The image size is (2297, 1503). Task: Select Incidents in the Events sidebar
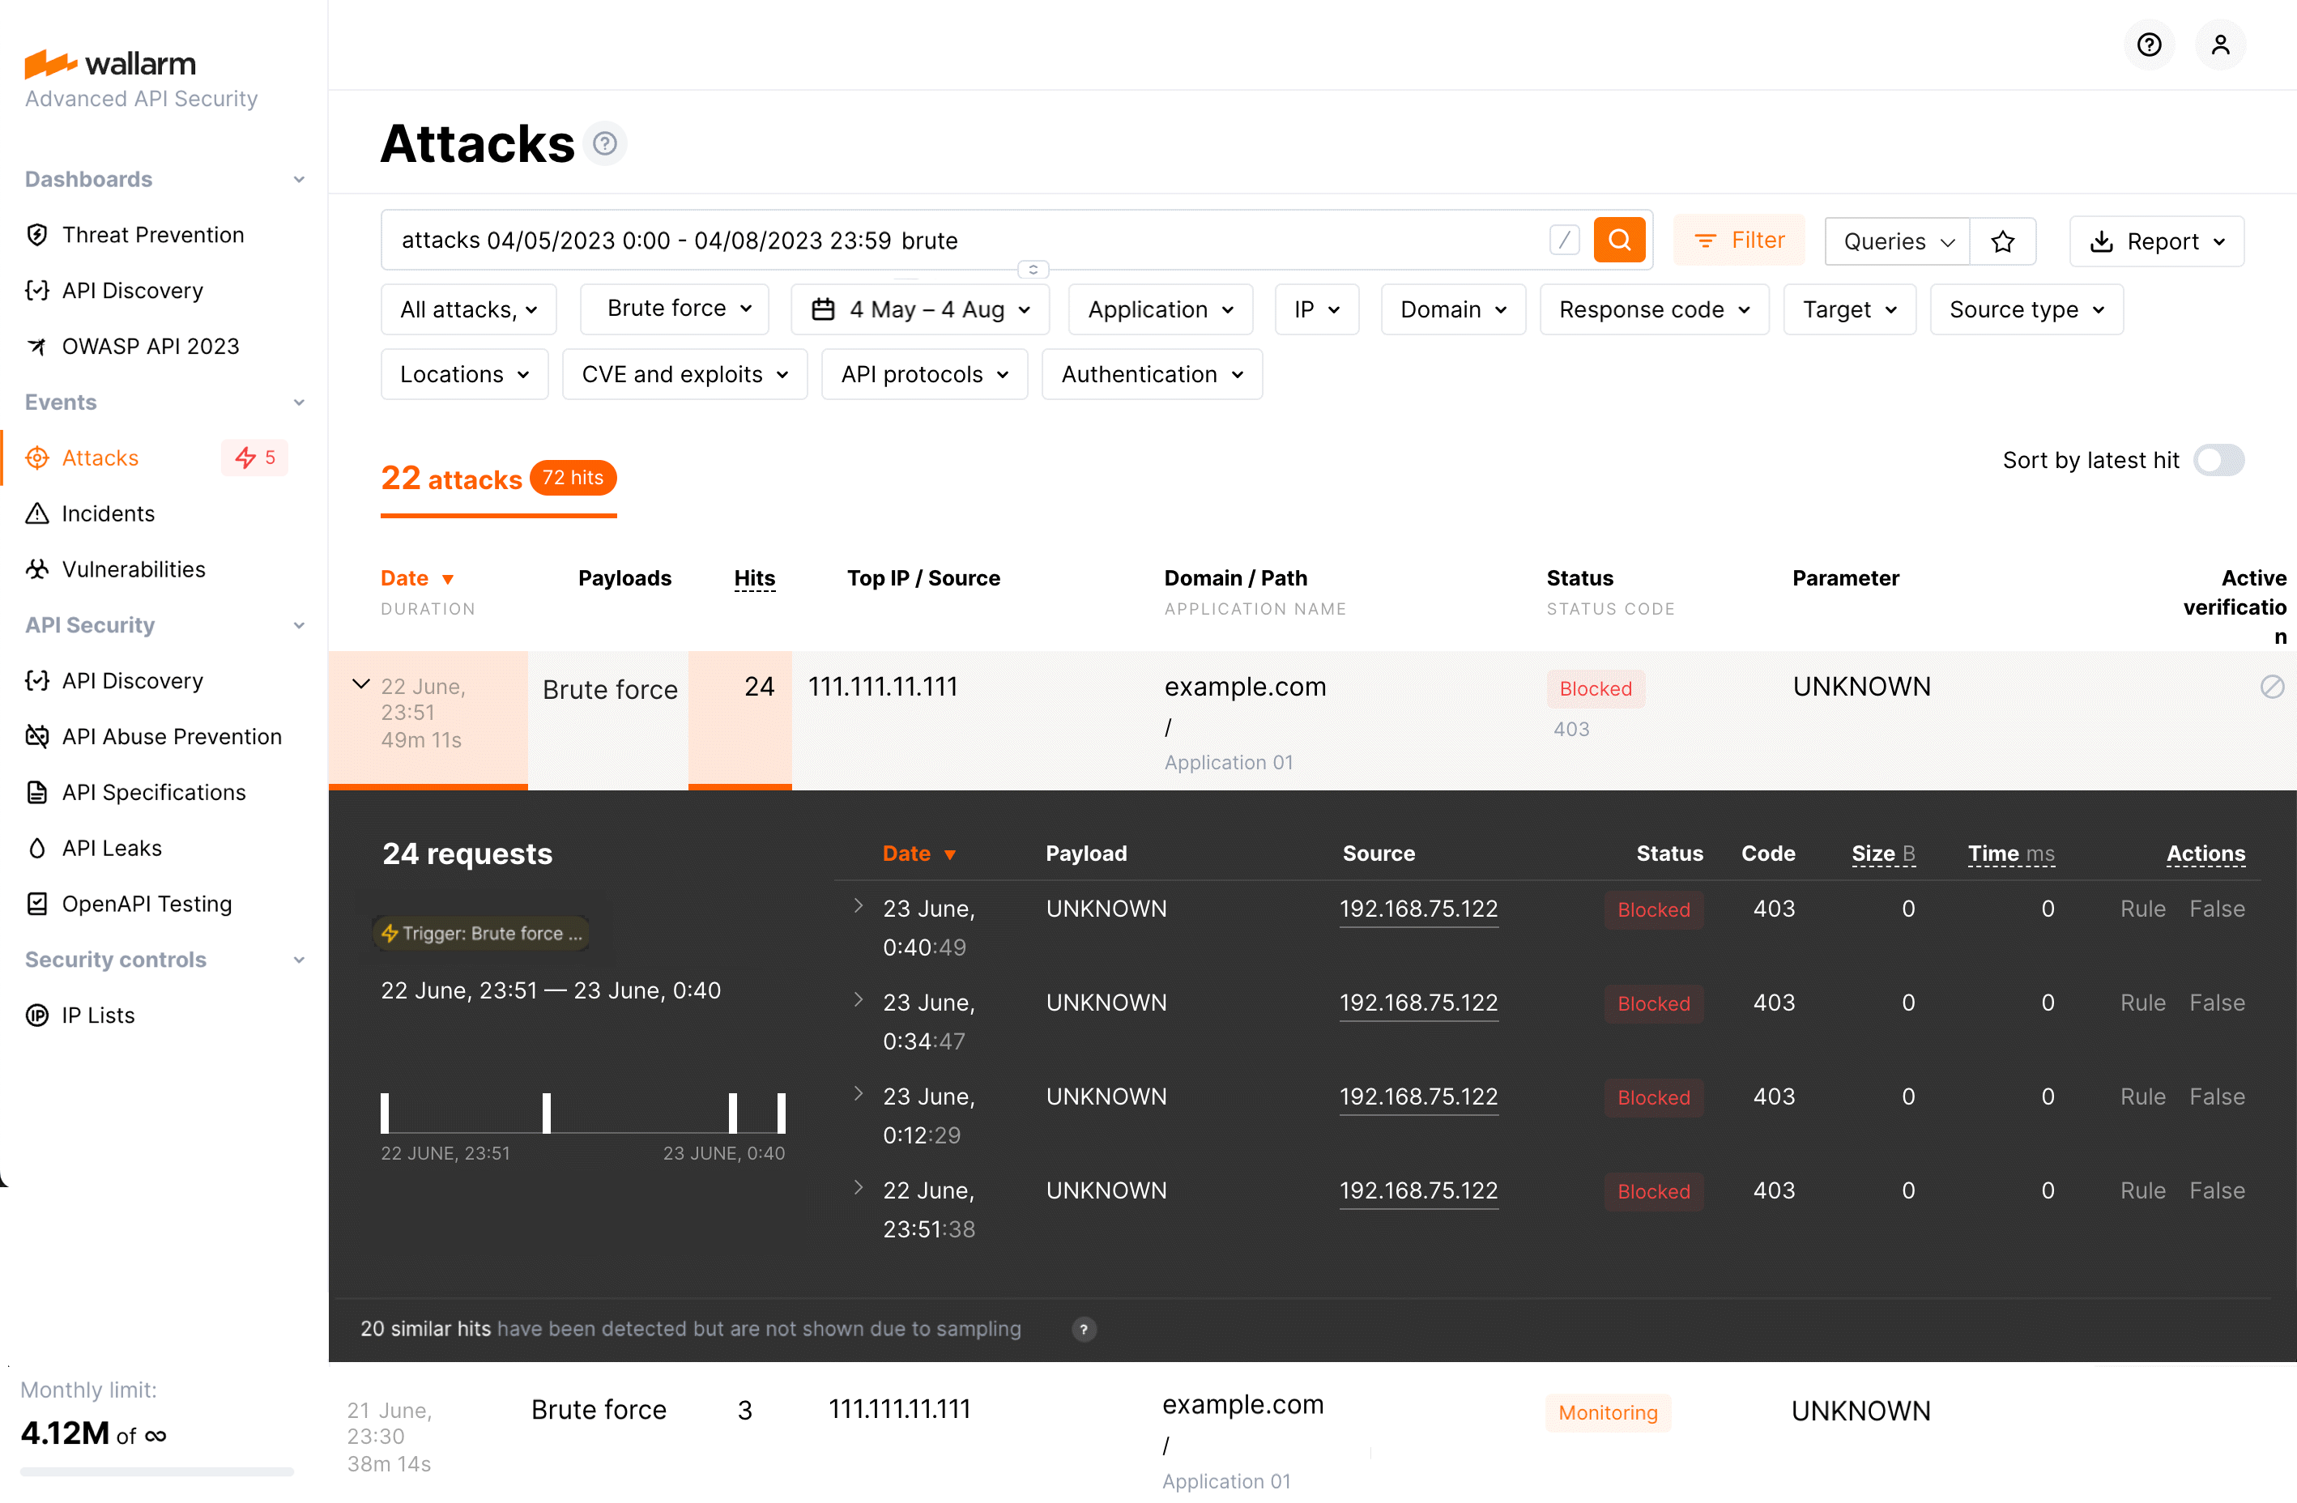[x=107, y=513]
